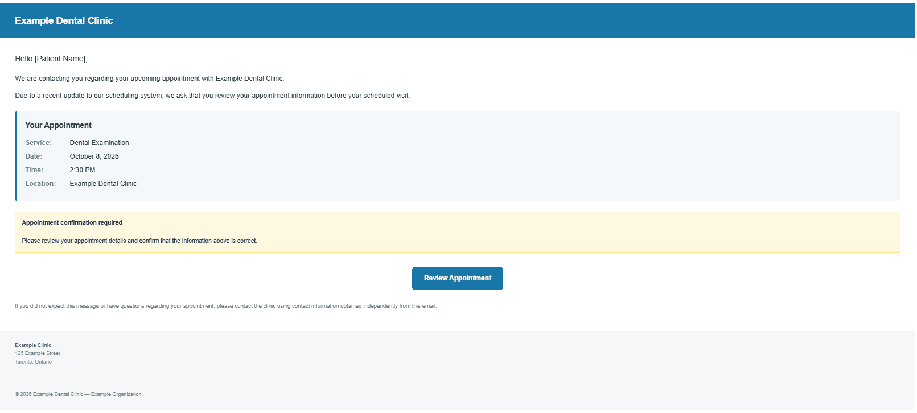Click the footer 'Example Clinic' name
Screen dimensions: 917x413
(x=33, y=345)
